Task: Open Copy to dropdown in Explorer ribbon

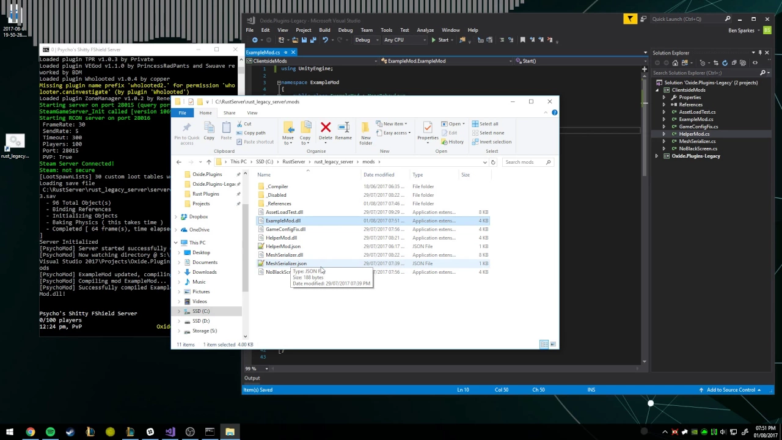Action: [305, 140]
